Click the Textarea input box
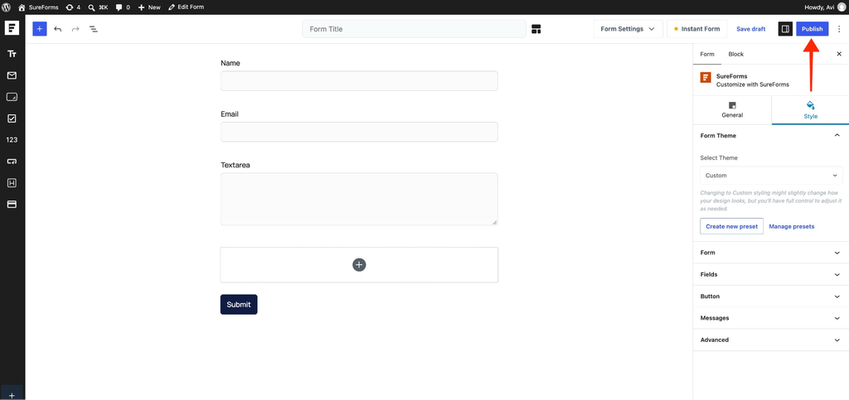The width and height of the screenshot is (849, 400). click(359, 199)
